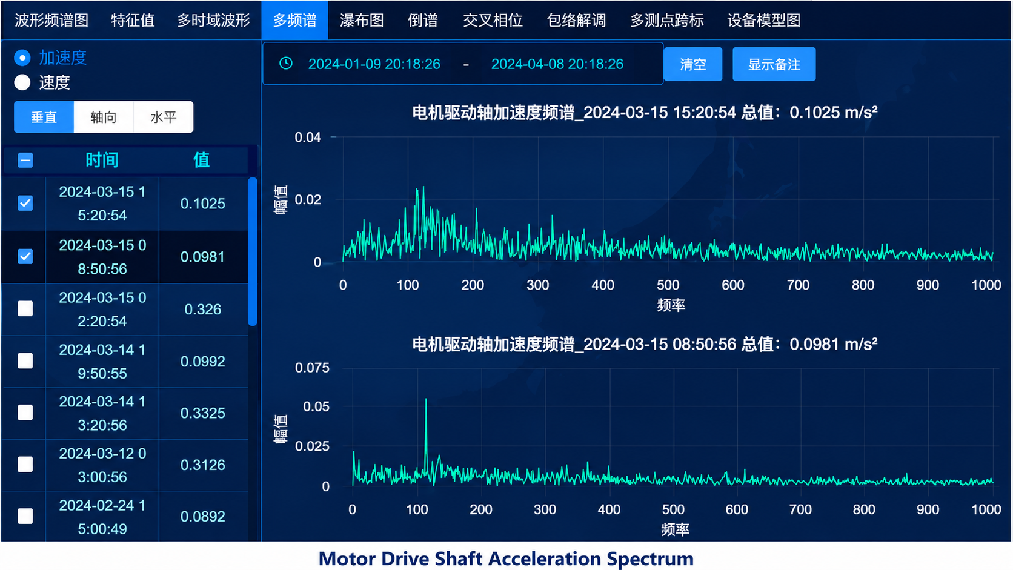1013x570 pixels.
Task: Select the 轴向 direction button
Action: [x=104, y=117]
